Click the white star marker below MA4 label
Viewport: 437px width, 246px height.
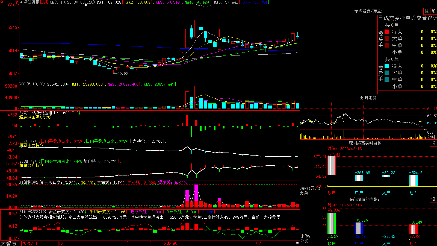click(86, 5)
